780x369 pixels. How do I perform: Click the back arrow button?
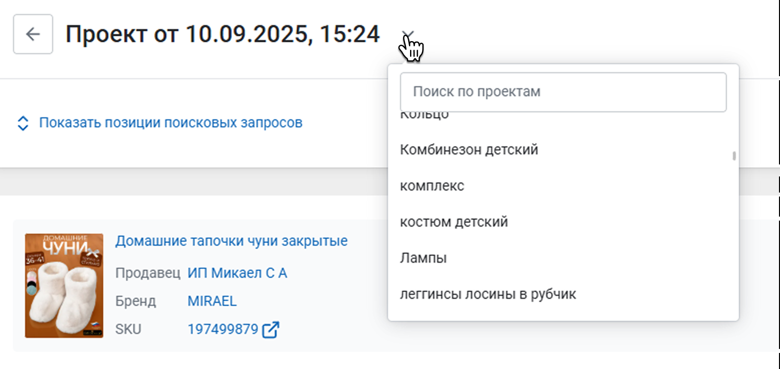pos(33,34)
